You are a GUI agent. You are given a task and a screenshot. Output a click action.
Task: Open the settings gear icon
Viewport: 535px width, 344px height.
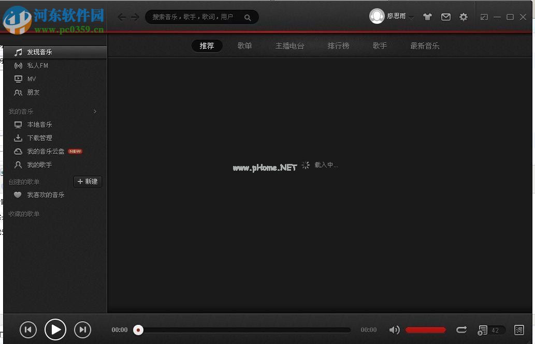(464, 17)
